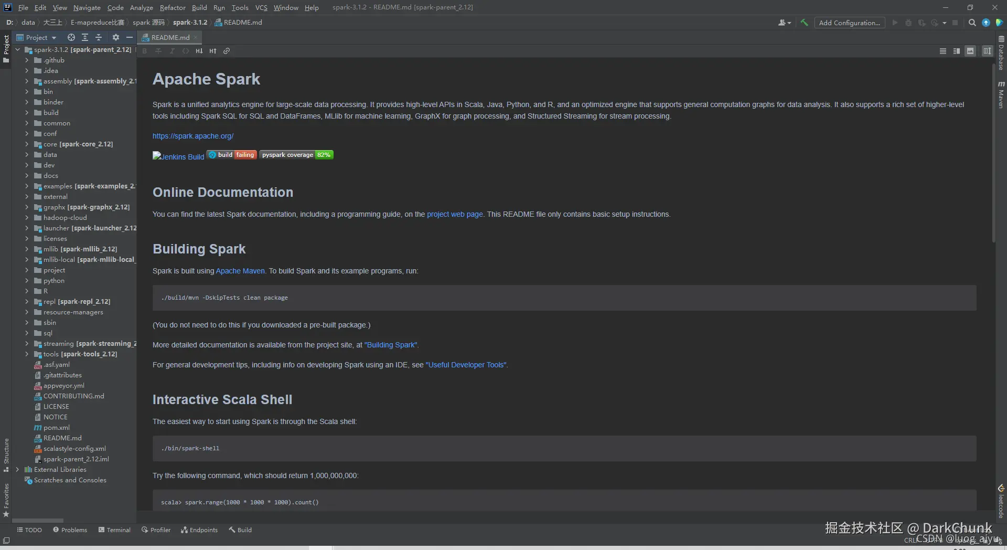The width and height of the screenshot is (1007, 550).
Task: Expand the python folder
Action: (x=27, y=280)
